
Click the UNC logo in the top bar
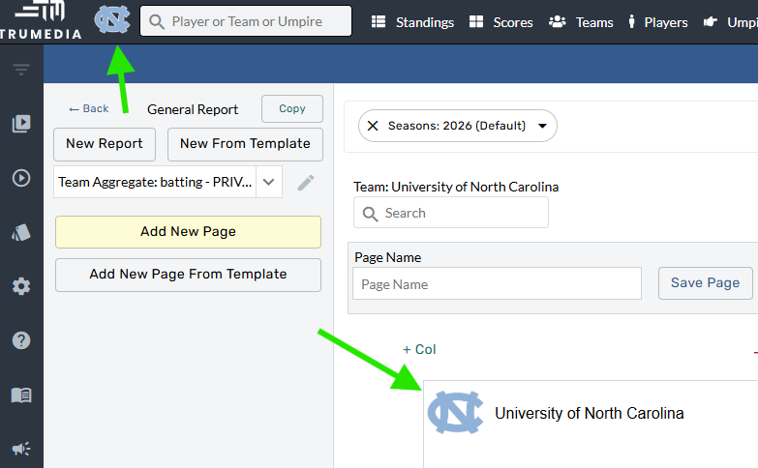point(112,20)
